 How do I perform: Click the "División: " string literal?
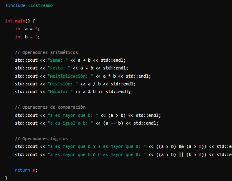[63, 84]
